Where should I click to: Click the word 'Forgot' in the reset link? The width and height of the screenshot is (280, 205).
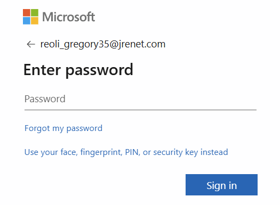click(x=37, y=128)
